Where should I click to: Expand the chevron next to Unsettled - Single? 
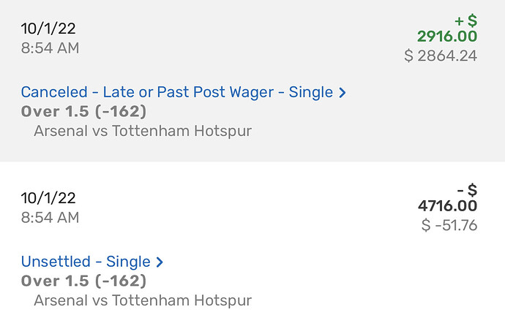tap(160, 262)
